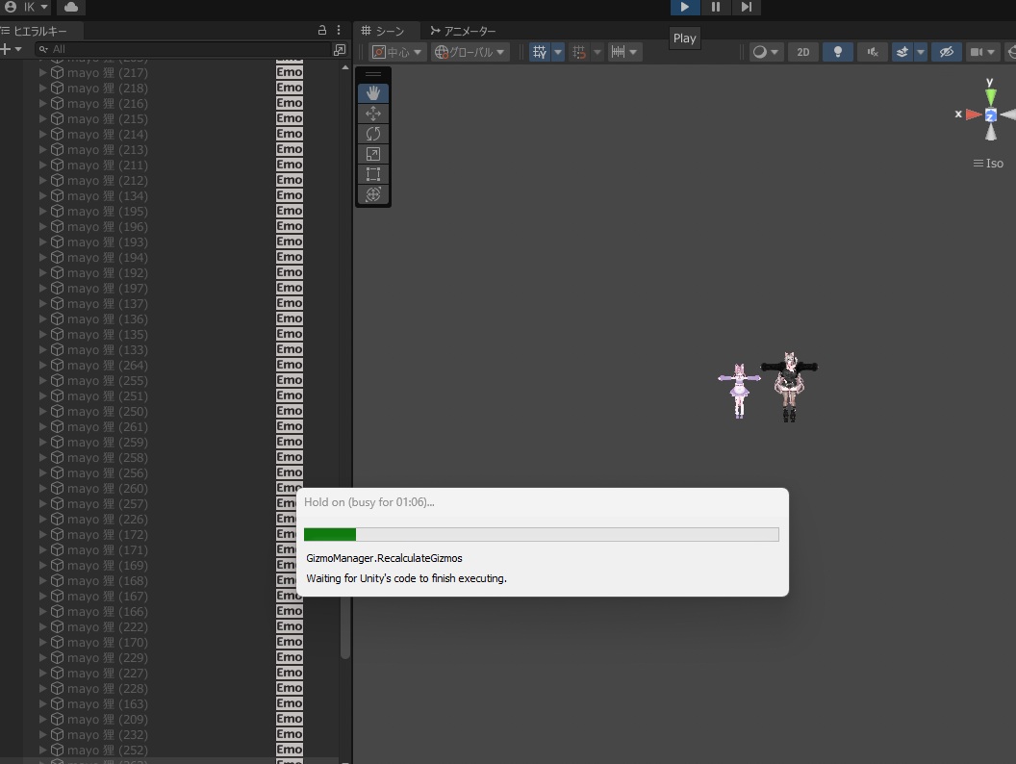Viewport: 1016px width, 764px height.
Task: Click Emo icon on mayo 狸 (216) row
Action: pos(289,103)
